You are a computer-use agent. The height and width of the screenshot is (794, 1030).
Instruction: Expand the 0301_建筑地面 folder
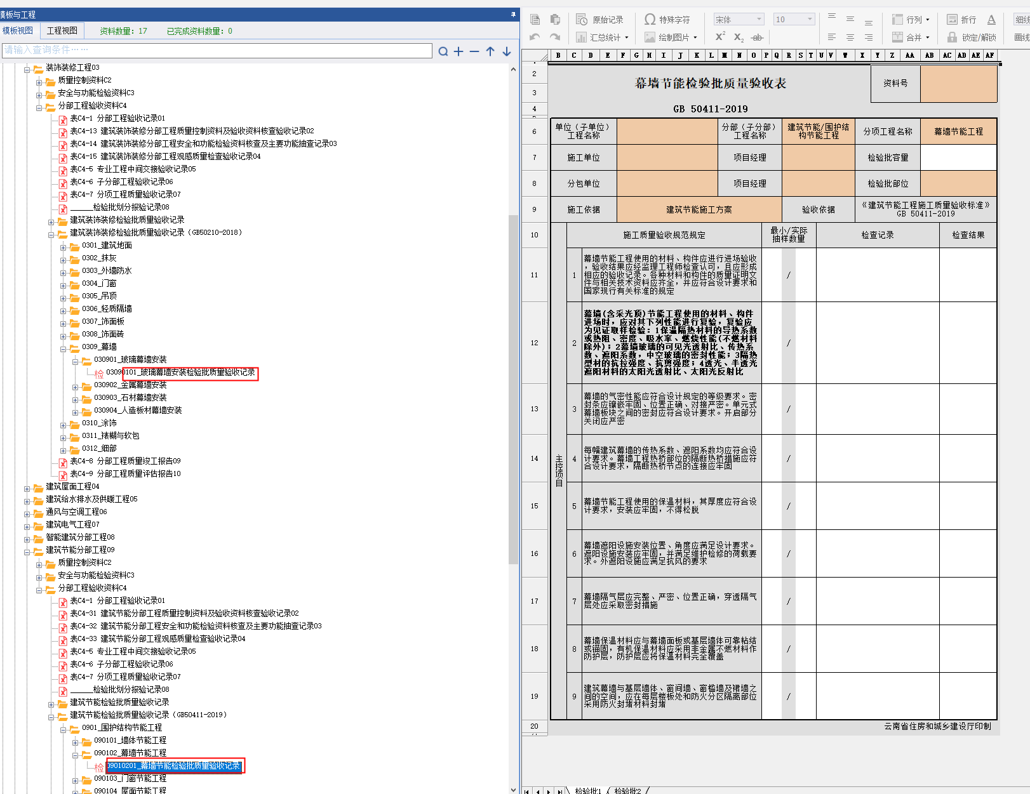click(64, 248)
